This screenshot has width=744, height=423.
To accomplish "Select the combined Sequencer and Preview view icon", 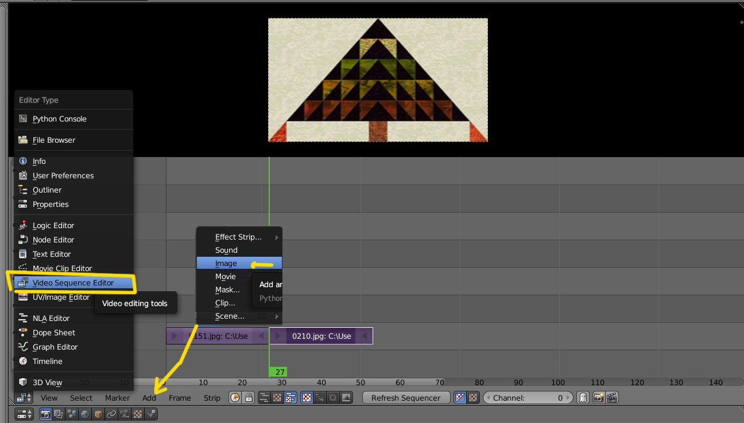I will coord(290,398).
